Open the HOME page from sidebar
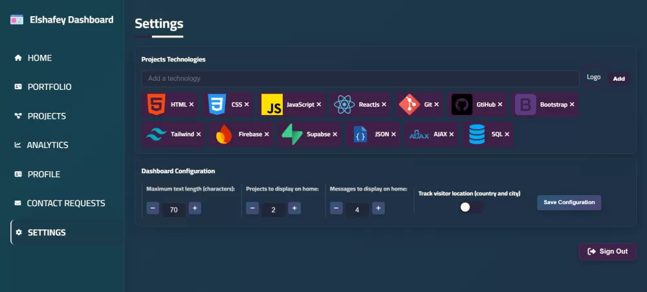Image resolution: width=647 pixels, height=292 pixels. click(x=39, y=57)
